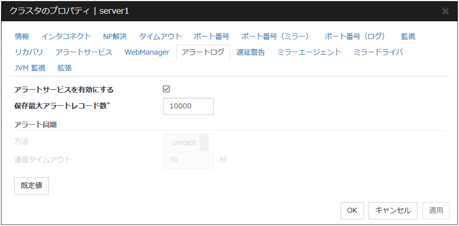The image size is (459, 226).
Task: Toggle the アラートサービスを有効にする checkbox
Action: (x=166, y=89)
